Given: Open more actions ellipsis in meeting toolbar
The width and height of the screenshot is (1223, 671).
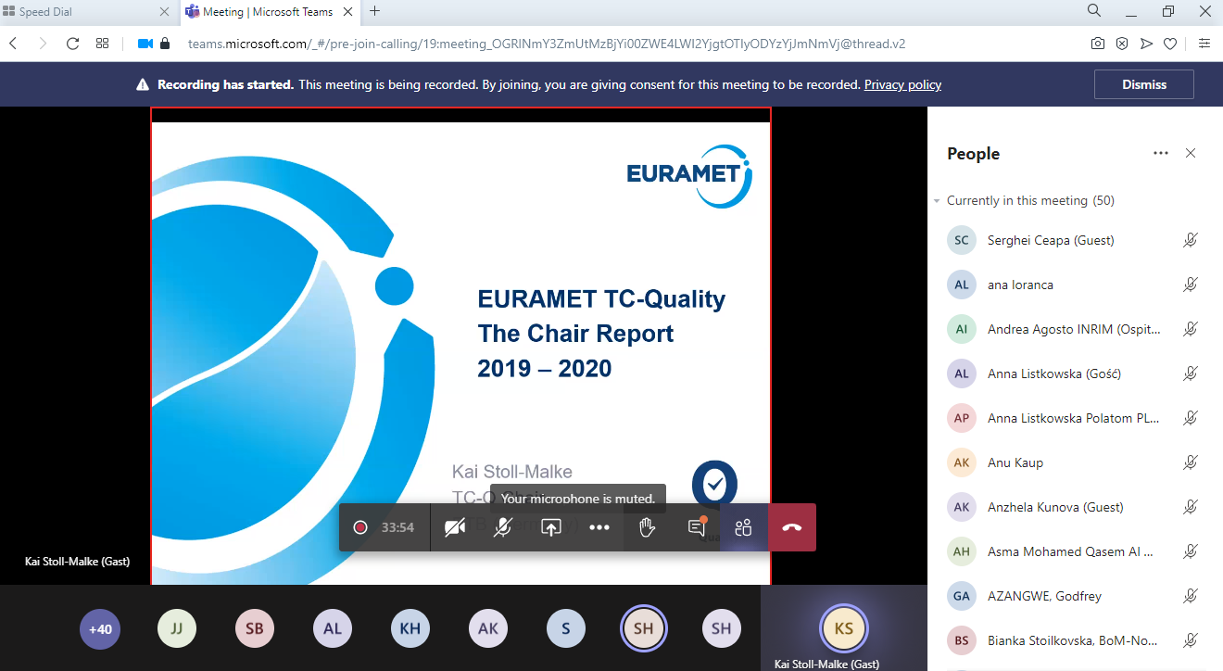Looking at the screenshot, I should (x=599, y=527).
